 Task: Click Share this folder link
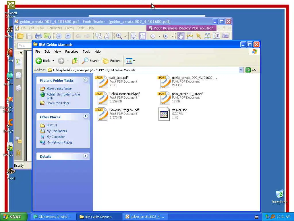58,103
